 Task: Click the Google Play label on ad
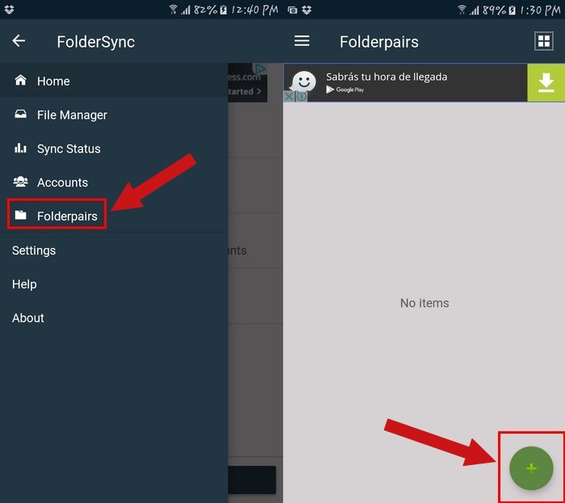point(345,89)
